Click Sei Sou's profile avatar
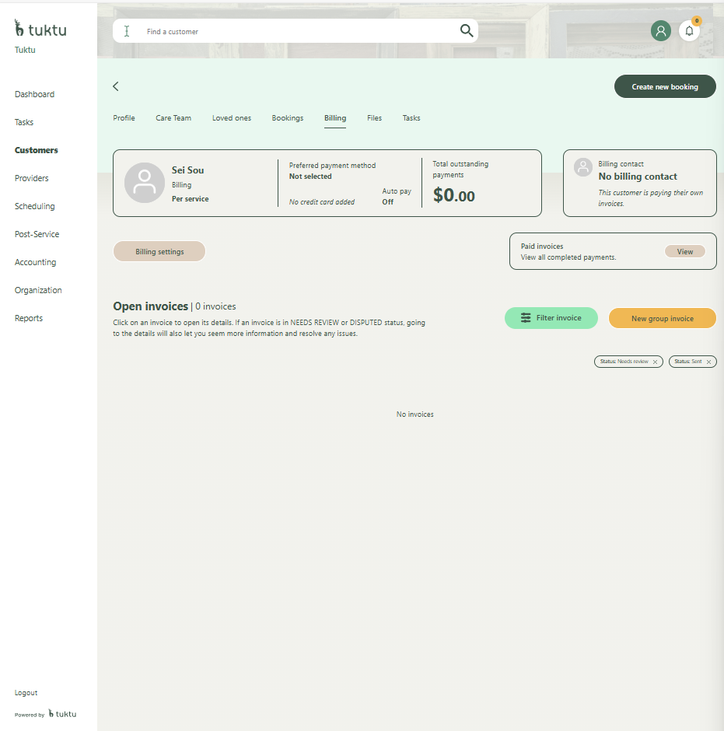Viewport: 724px width, 731px height. (144, 183)
